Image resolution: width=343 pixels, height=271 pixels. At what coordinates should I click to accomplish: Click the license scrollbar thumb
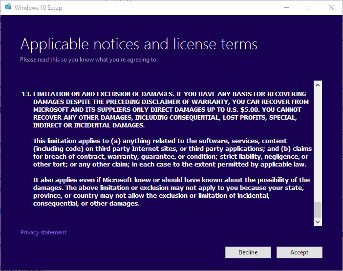(318, 209)
